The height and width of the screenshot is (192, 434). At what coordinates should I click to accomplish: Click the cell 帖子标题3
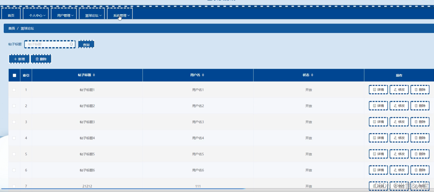(87, 122)
